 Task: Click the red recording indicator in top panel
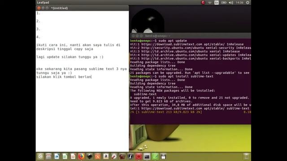click(203, 3)
